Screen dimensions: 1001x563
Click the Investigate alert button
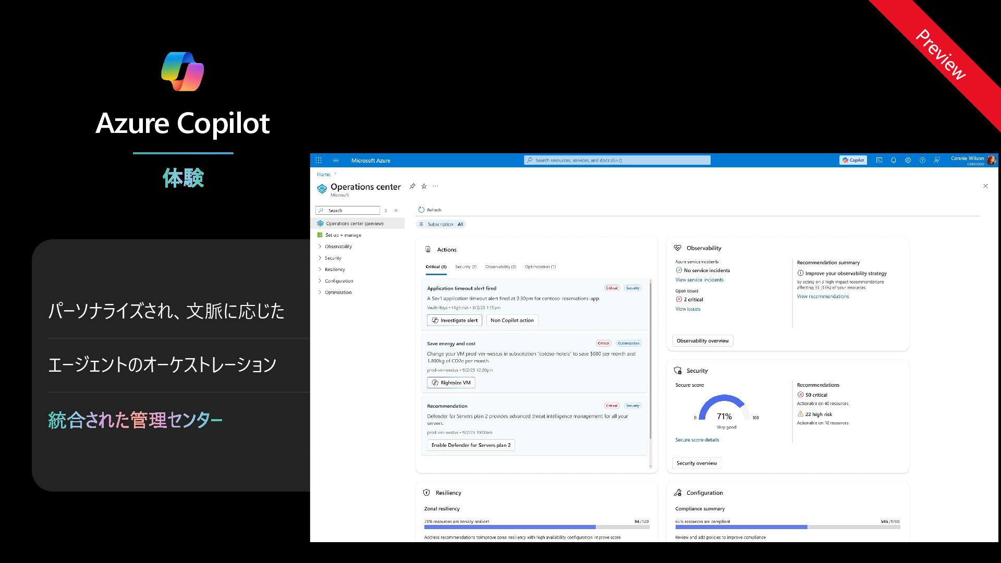tap(455, 321)
